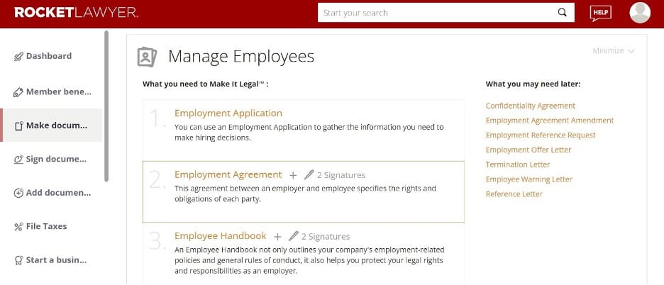Click plus icon beside Employment Agreement

[x=292, y=174]
